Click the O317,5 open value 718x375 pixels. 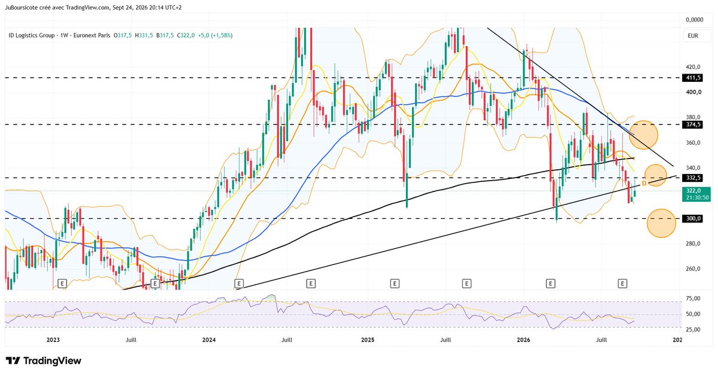pos(123,35)
